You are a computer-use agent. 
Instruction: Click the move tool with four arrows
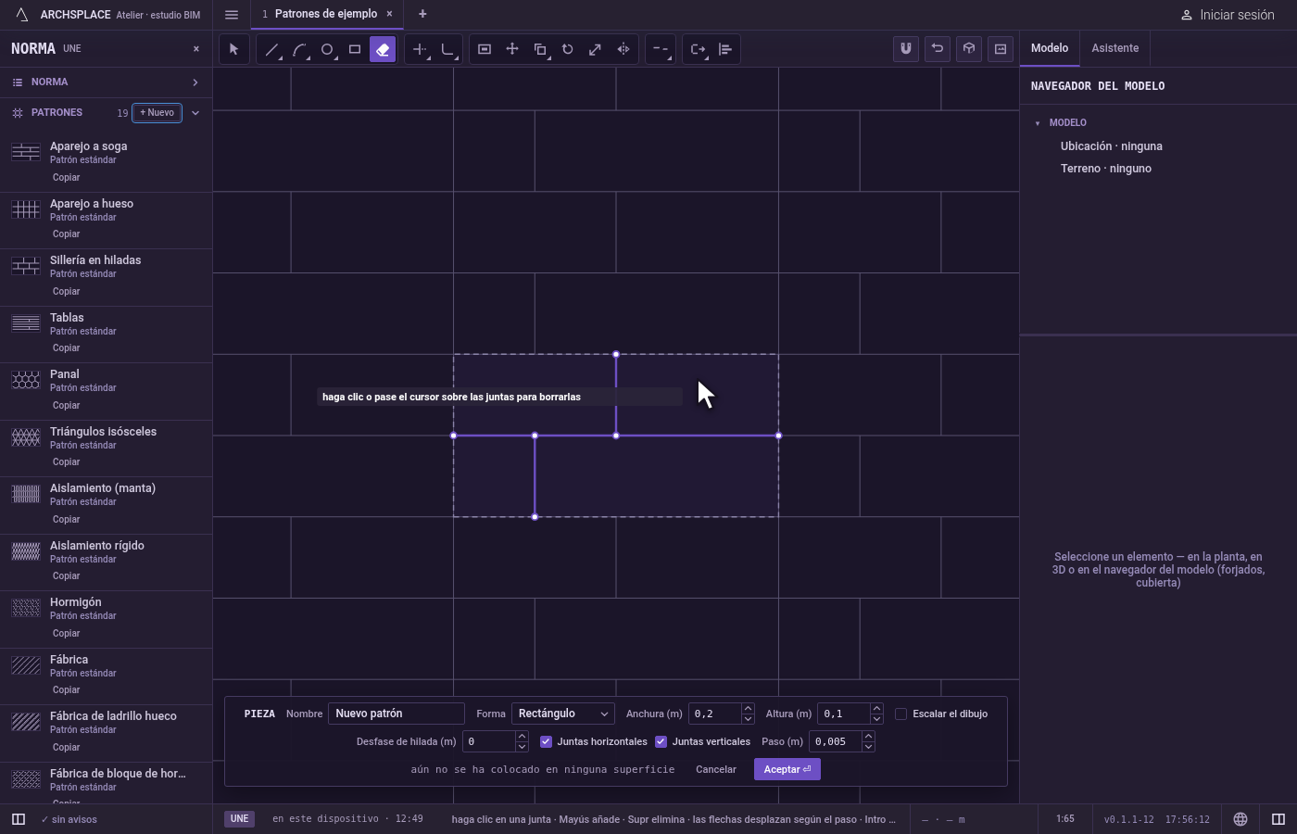pyautogui.click(x=512, y=49)
